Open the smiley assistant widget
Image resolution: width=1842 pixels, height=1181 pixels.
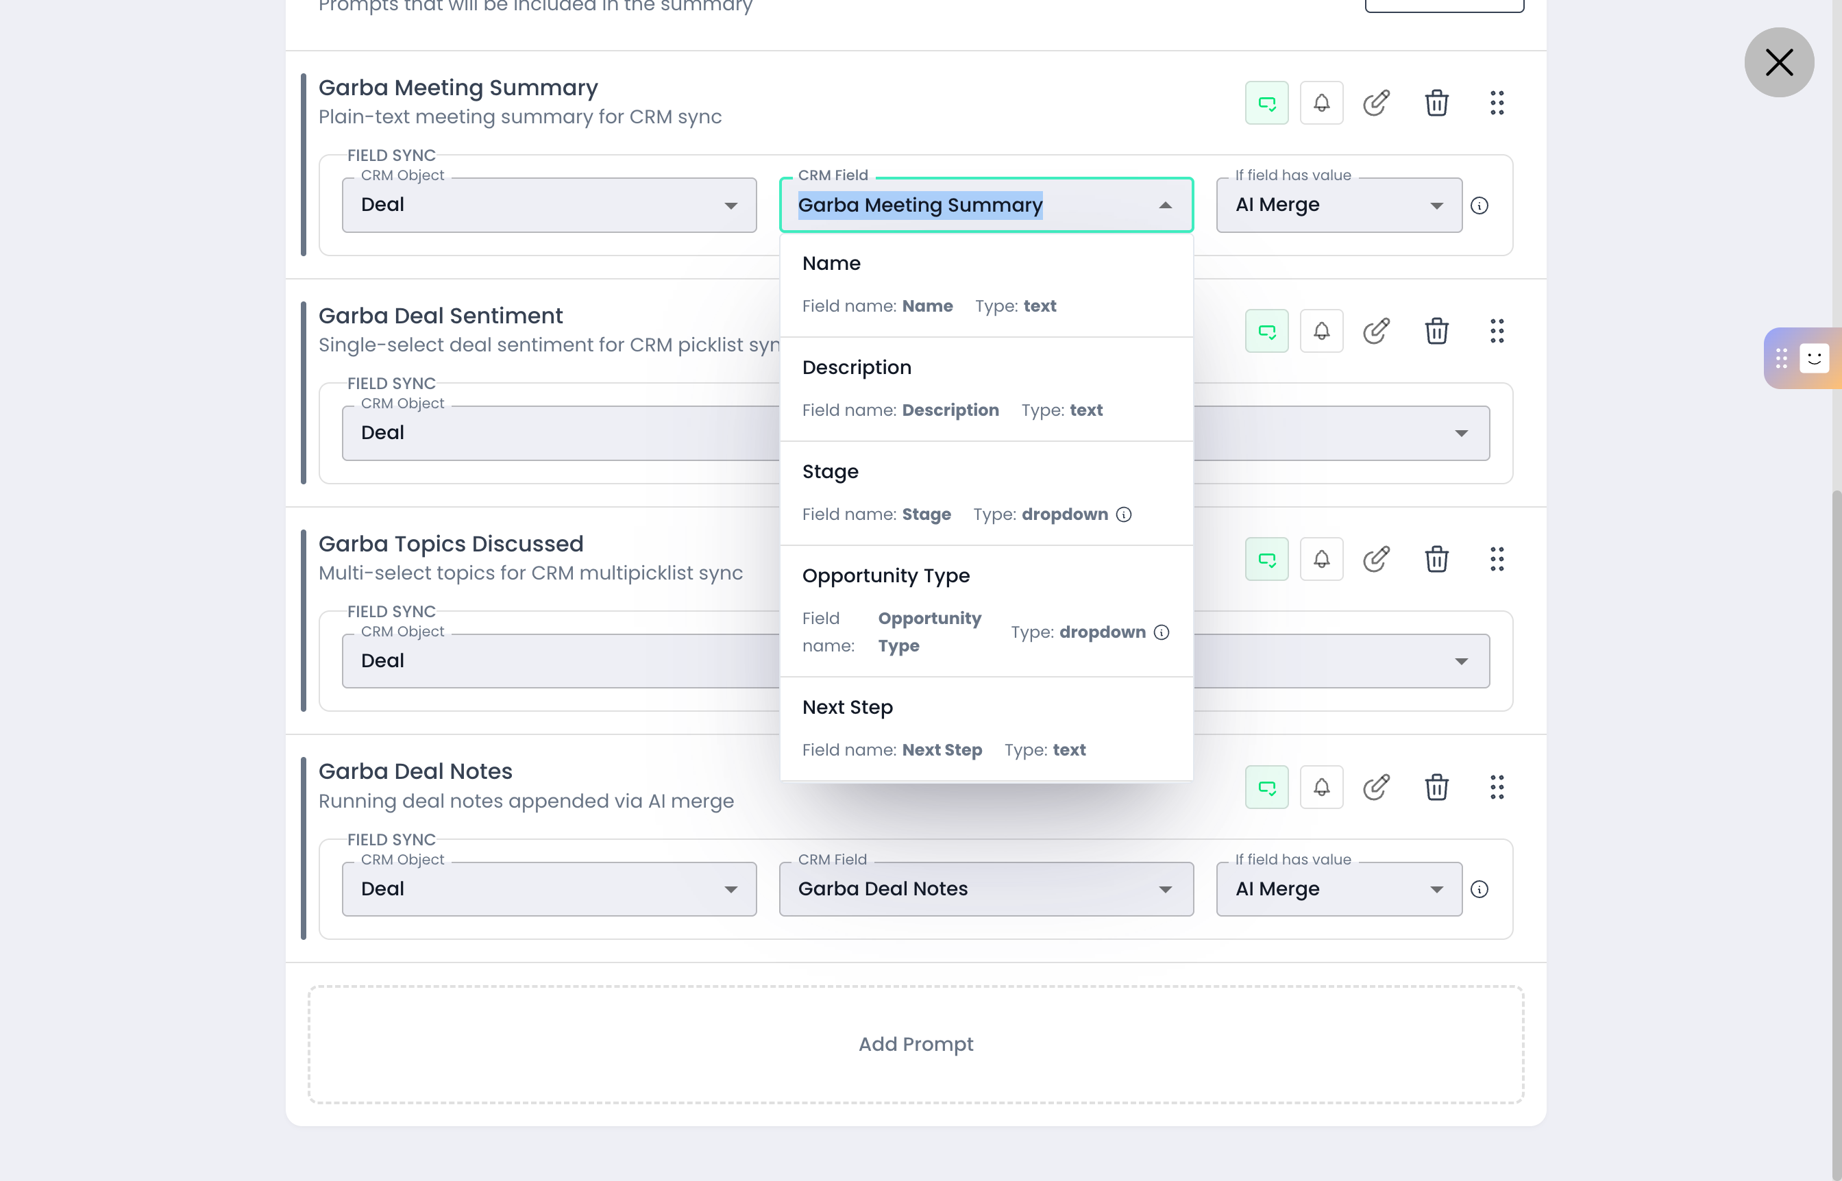click(1815, 358)
